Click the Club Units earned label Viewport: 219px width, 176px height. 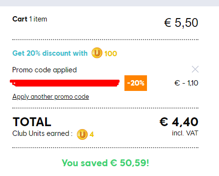tap(42, 133)
